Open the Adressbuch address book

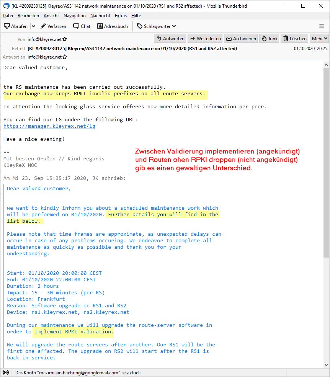tap(113, 26)
